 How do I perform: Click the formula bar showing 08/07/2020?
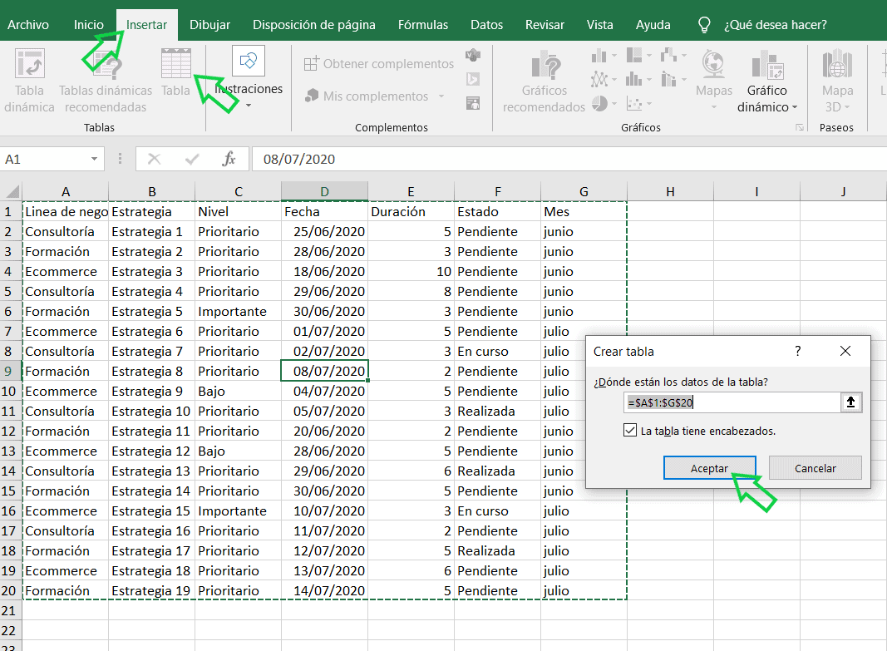(x=568, y=160)
